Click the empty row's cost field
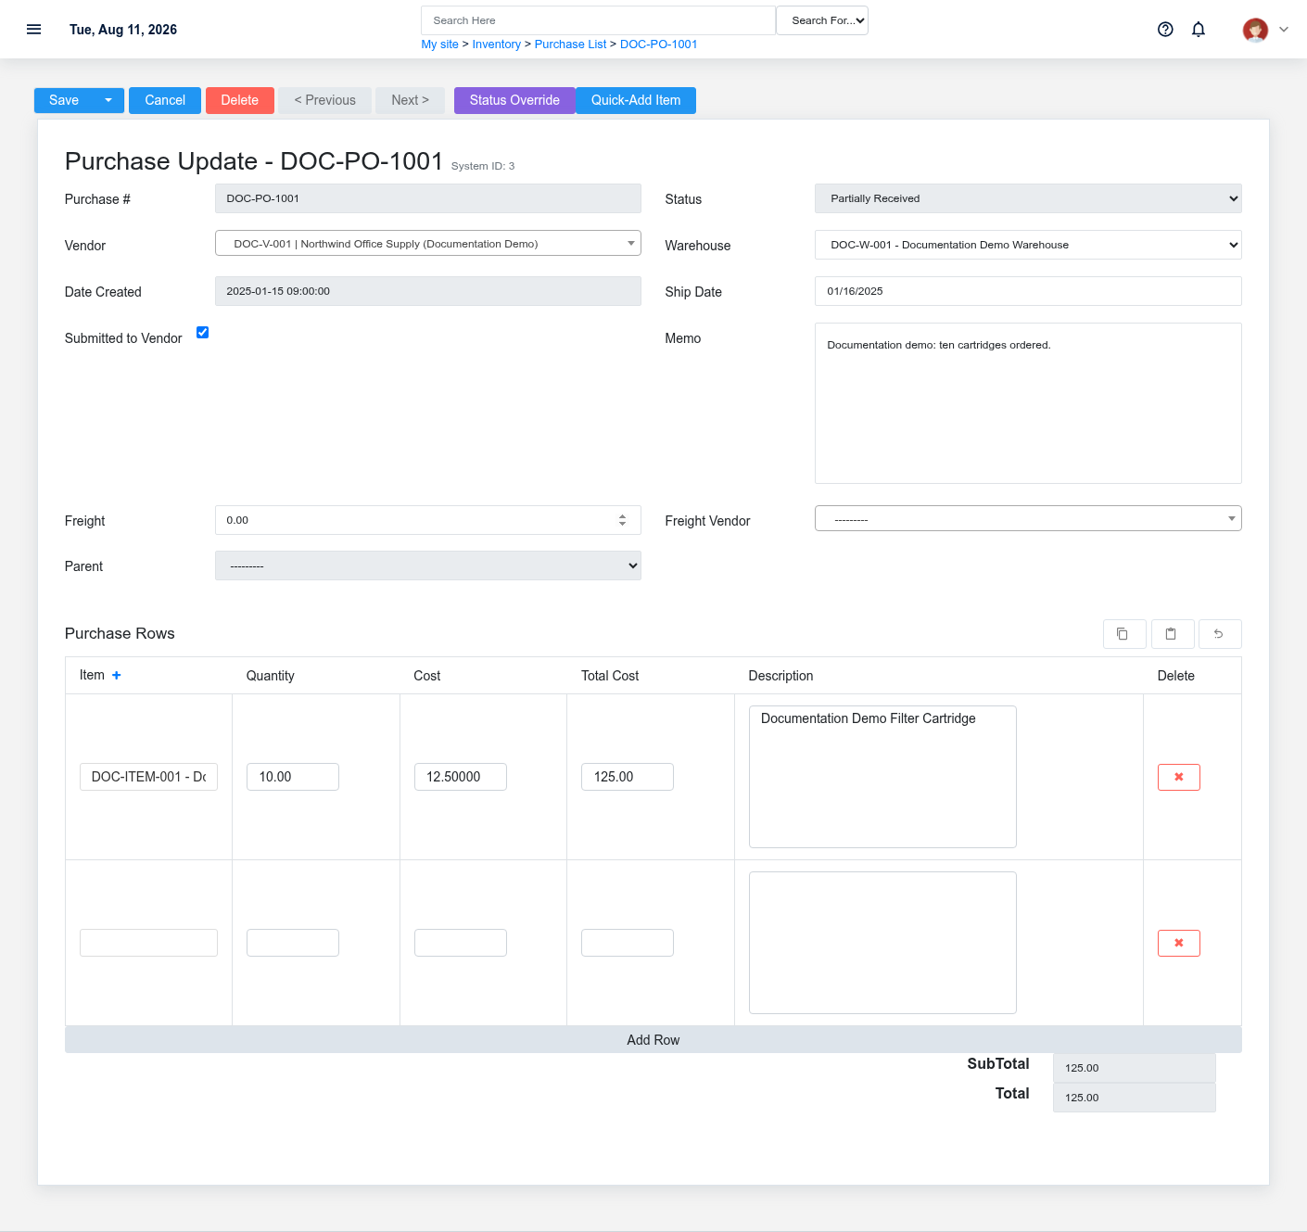The width and height of the screenshot is (1307, 1232). (461, 943)
